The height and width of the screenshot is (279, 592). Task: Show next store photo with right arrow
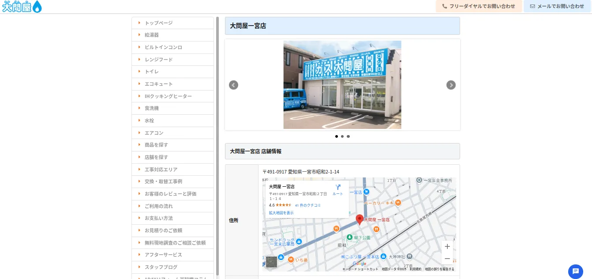pos(451,85)
